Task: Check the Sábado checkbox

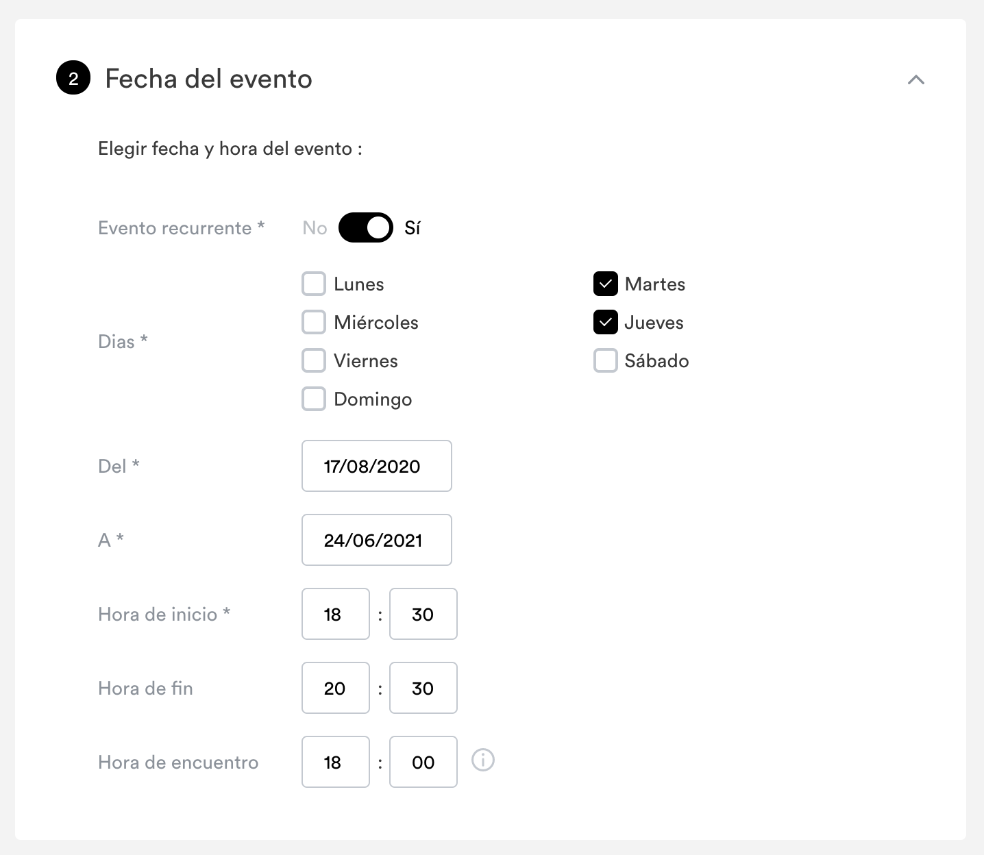Action: tap(606, 360)
